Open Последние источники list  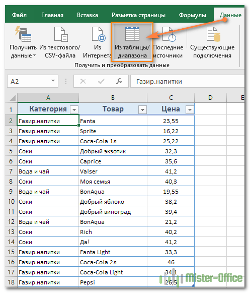tap(168, 42)
